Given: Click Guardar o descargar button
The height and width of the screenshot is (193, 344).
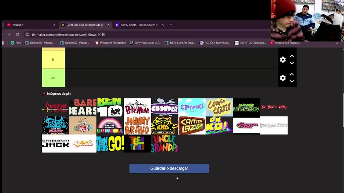Looking at the screenshot, I should click(x=169, y=168).
